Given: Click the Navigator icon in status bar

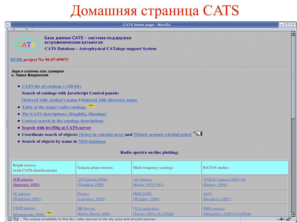Looking at the screenshot, I should (x=10, y=219).
